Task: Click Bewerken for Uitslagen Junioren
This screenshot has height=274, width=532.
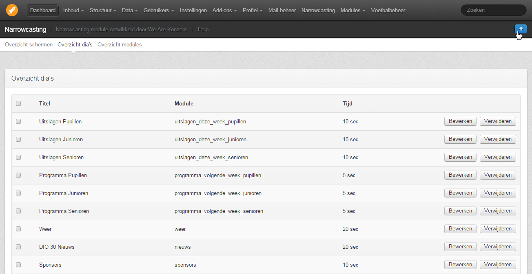Action: tap(460, 139)
